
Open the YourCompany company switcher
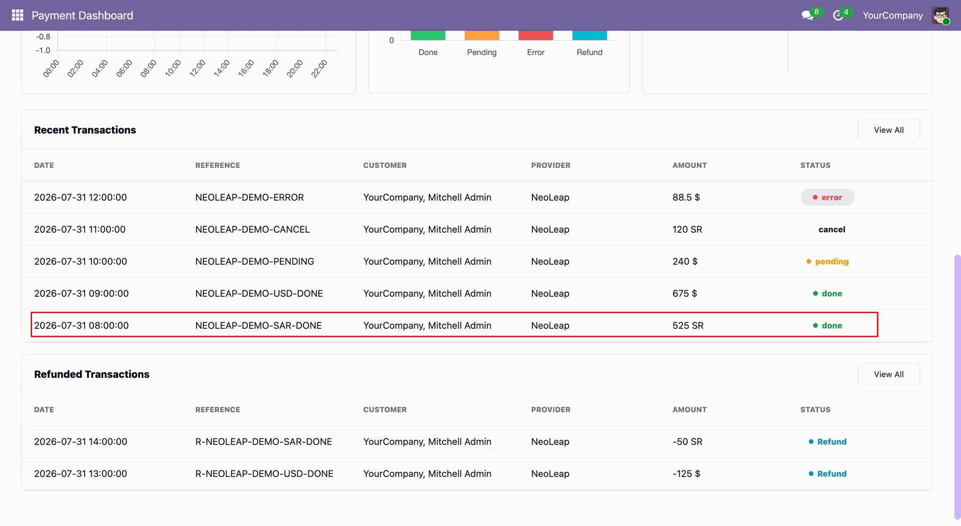point(892,16)
